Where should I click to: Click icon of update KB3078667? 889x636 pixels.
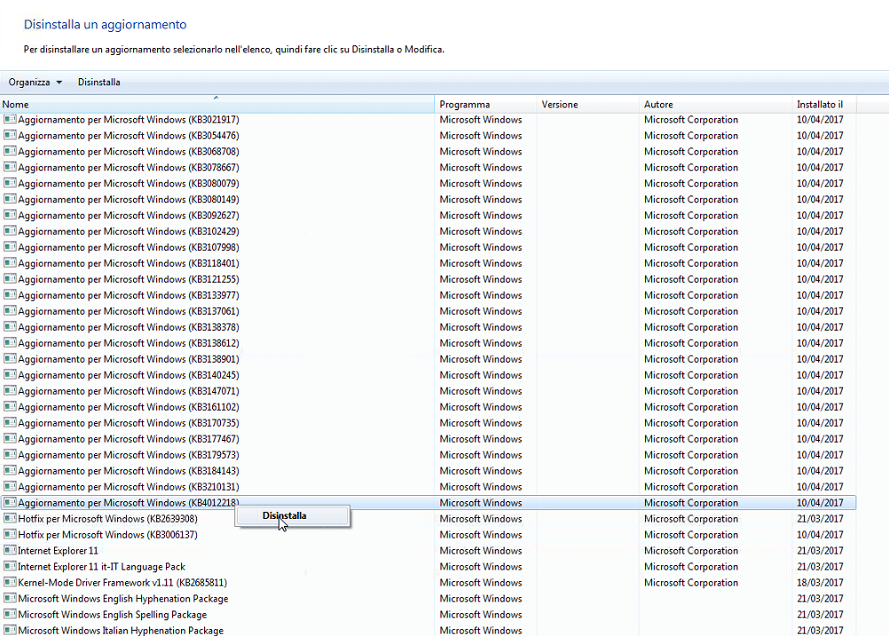[10, 168]
